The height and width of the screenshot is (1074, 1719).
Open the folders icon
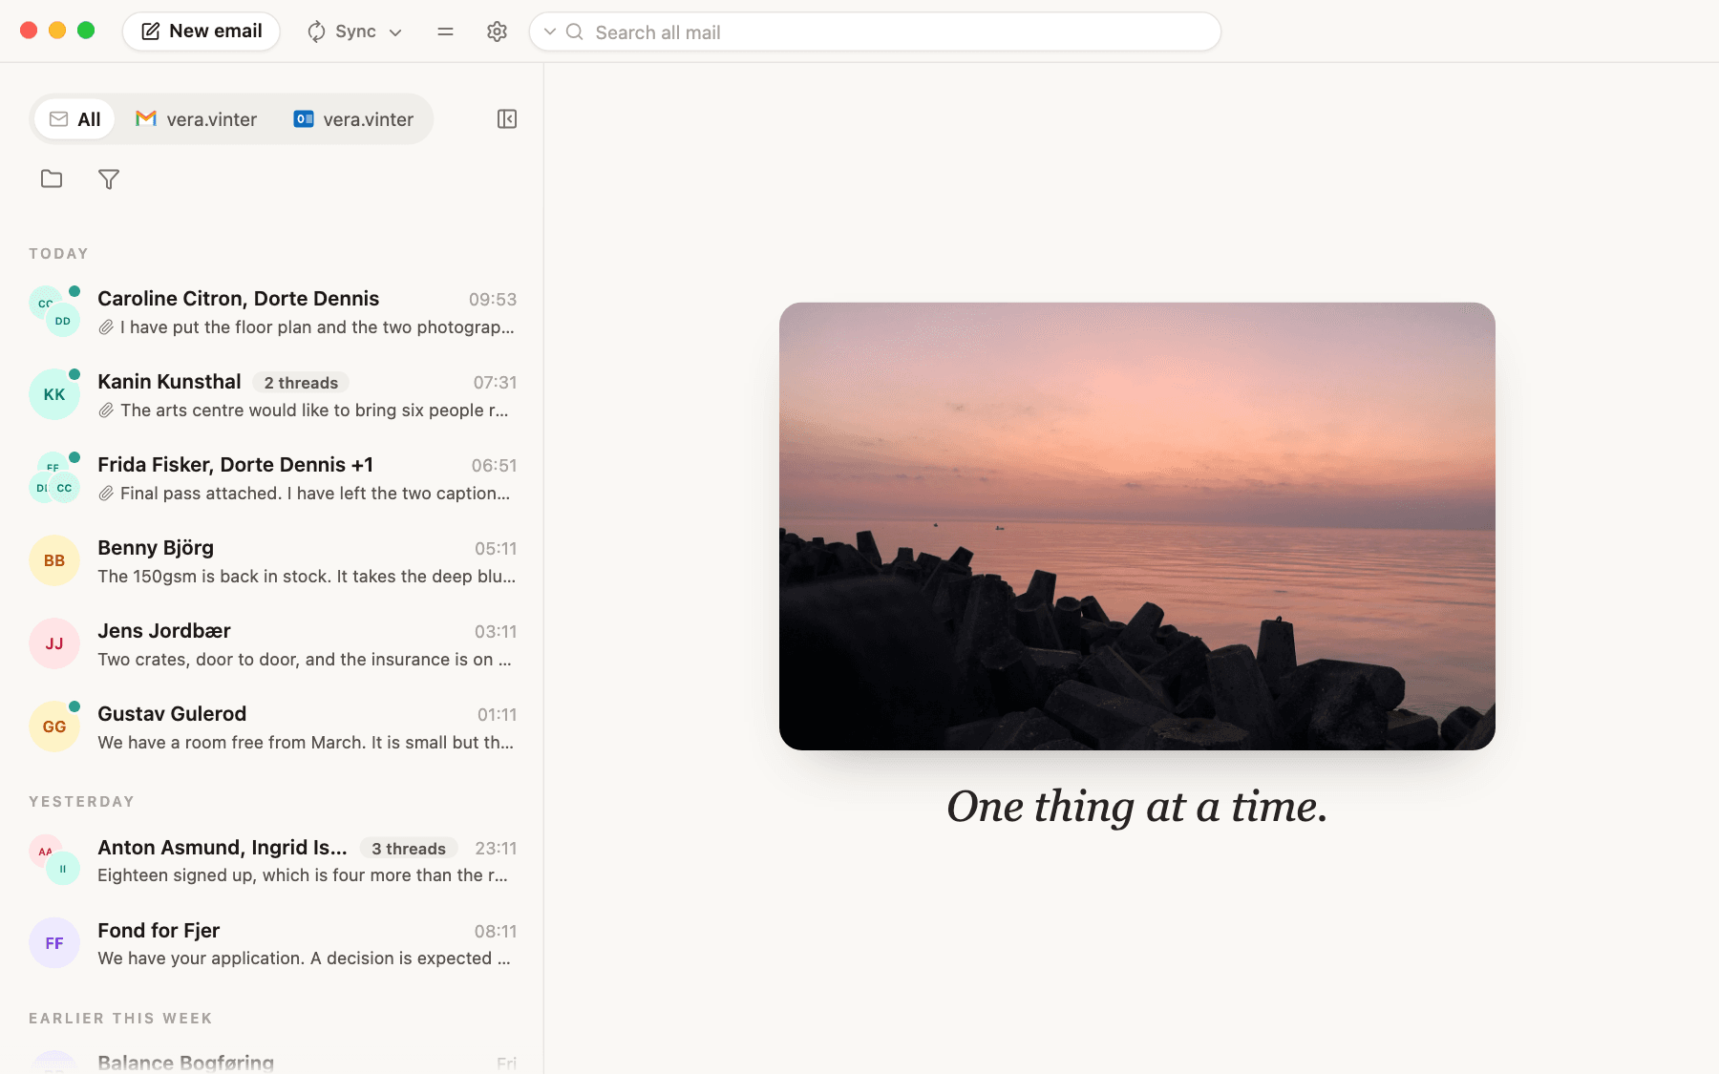tap(52, 179)
